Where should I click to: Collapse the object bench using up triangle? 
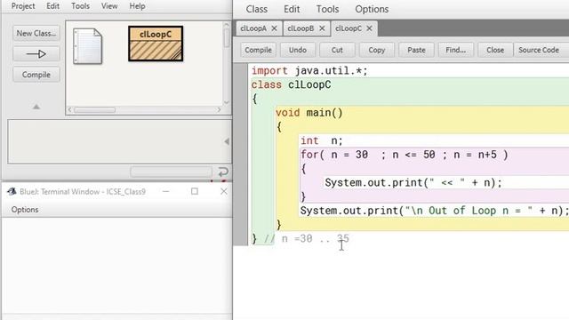click(x=36, y=107)
